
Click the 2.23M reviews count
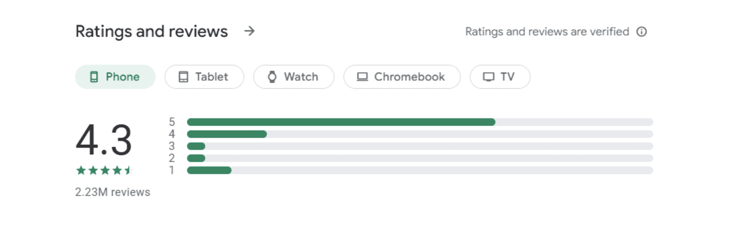(113, 192)
